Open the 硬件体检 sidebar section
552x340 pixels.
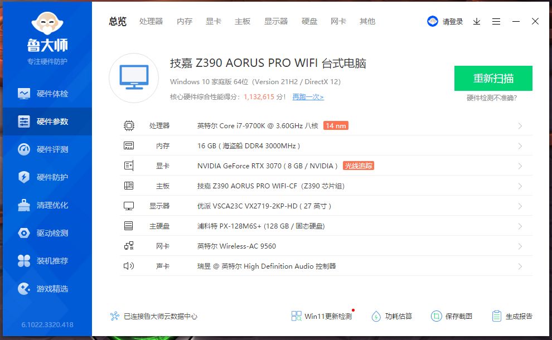point(47,93)
